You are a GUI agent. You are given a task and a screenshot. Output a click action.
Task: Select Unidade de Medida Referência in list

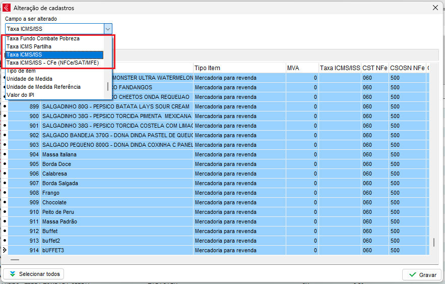pyautogui.click(x=43, y=87)
